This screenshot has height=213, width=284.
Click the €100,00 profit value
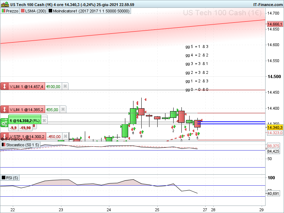click(x=53, y=87)
